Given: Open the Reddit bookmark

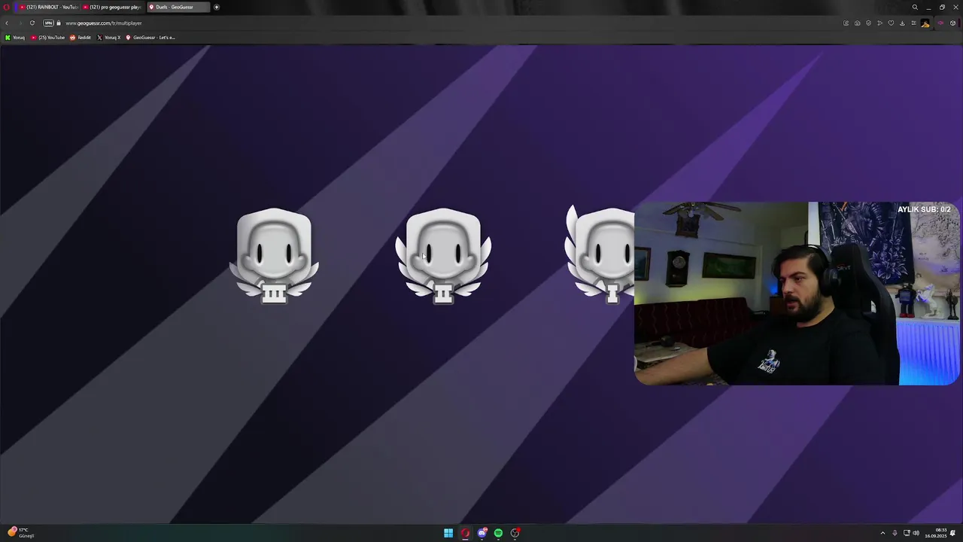Looking at the screenshot, I should pyautogui.click(x=81, y=37).
